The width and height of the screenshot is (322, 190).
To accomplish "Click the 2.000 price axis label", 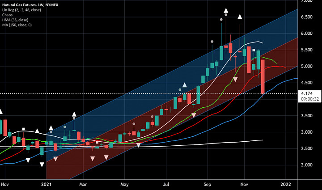I will click(307, 165).
